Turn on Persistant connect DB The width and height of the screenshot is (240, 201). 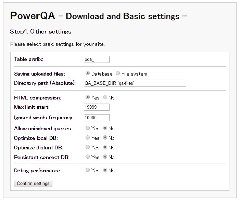88,157
